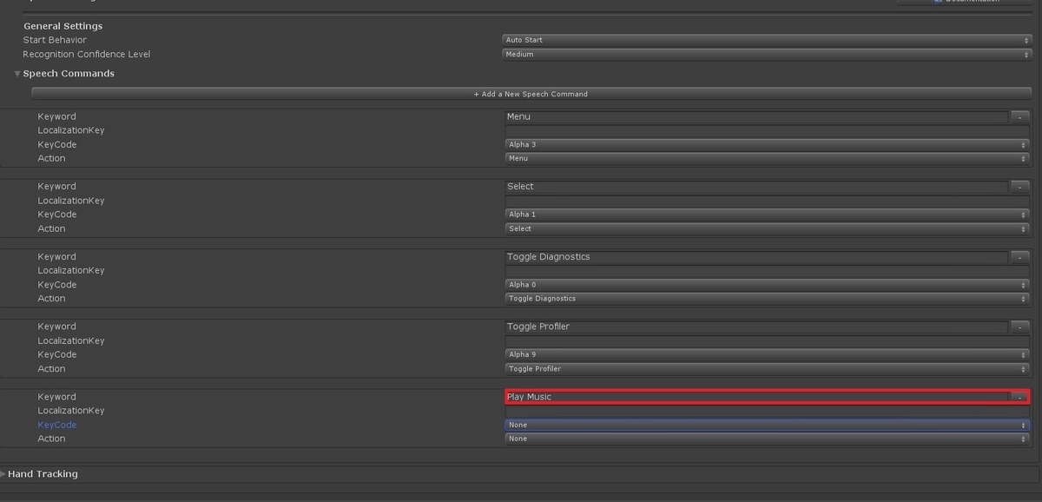Open the Toggle Diagnostics Action dropdown

coord(767,298)
